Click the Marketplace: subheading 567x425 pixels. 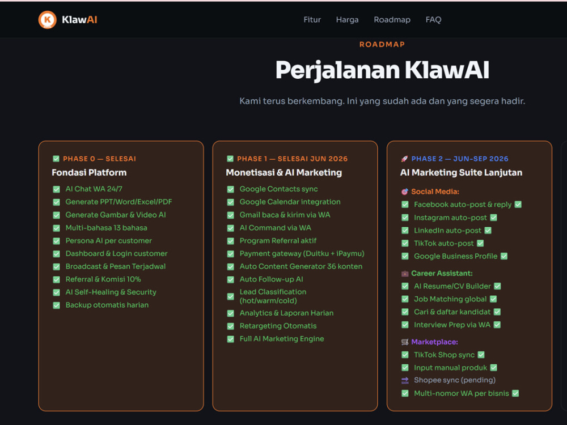(x=435, y=342)
